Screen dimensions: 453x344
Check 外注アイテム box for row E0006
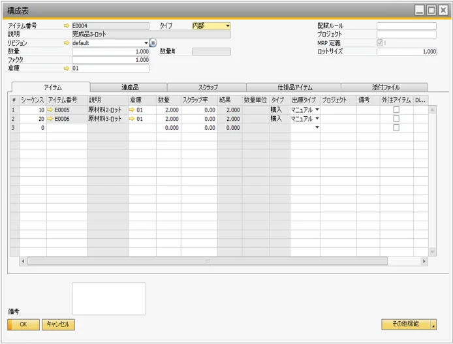396,119
